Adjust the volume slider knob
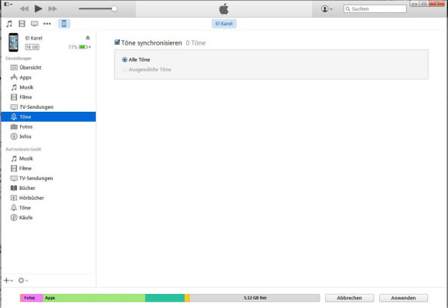This screenshot has height=308, width=448. tap(114, 8)
